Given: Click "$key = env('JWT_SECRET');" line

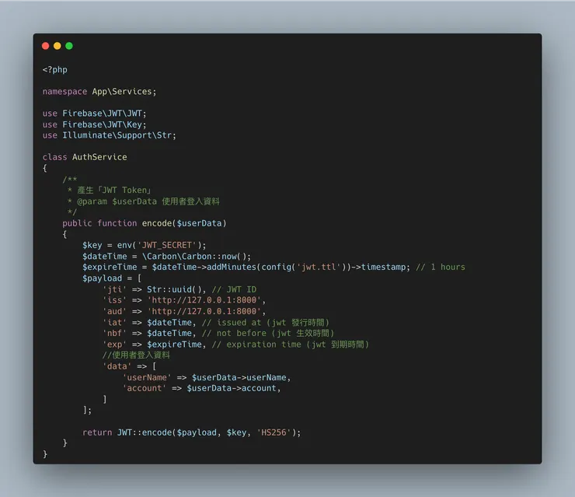Looking at the screenshot, I should [x=144, y=245].
